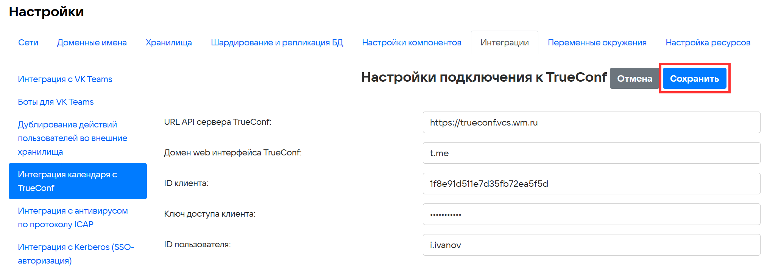This screenshot has height=273, width=767.
Task: Select Интеграция календаря с TrueConf item
Action: click(78, 181)
